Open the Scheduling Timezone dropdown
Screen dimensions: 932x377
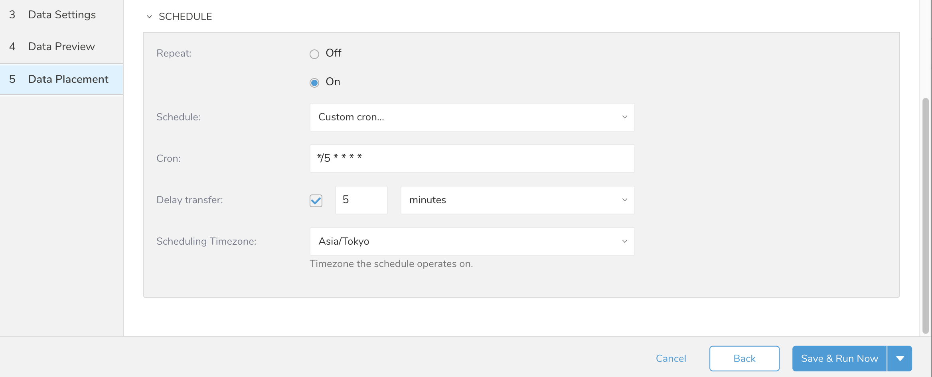click(472, 242)
